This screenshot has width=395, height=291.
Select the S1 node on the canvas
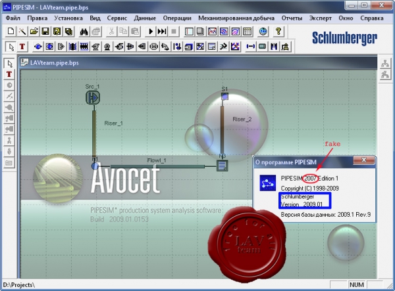coord(224,97)
